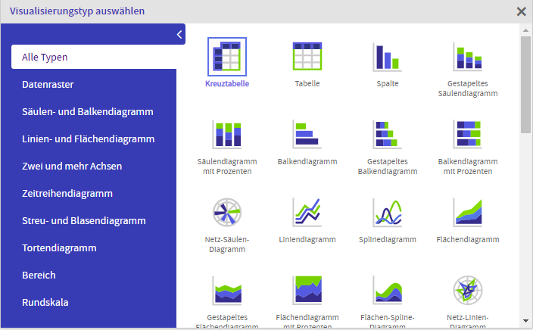Pick the Spalte column chart icon
The width and height of the screenshot is (533, 330).
click(x=387, y=57)
